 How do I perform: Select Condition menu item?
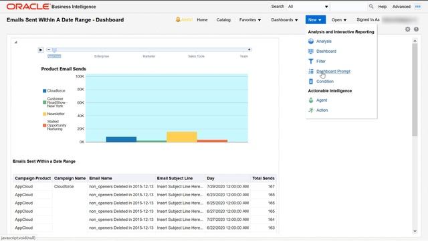pyautogui.click(x=325, y=82)
